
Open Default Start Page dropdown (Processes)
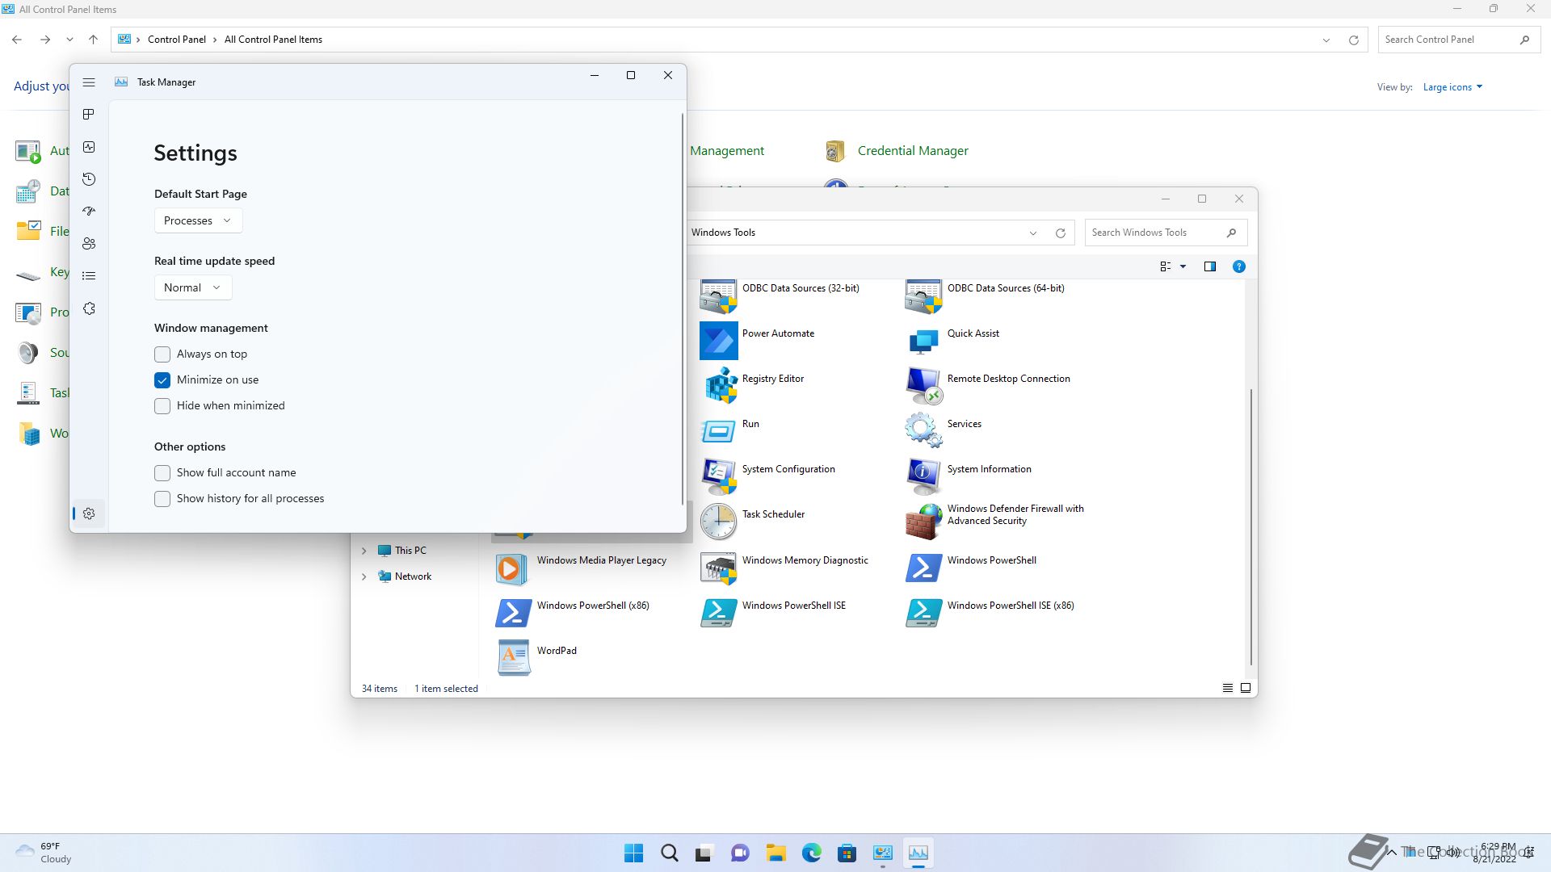click(198, 220)
